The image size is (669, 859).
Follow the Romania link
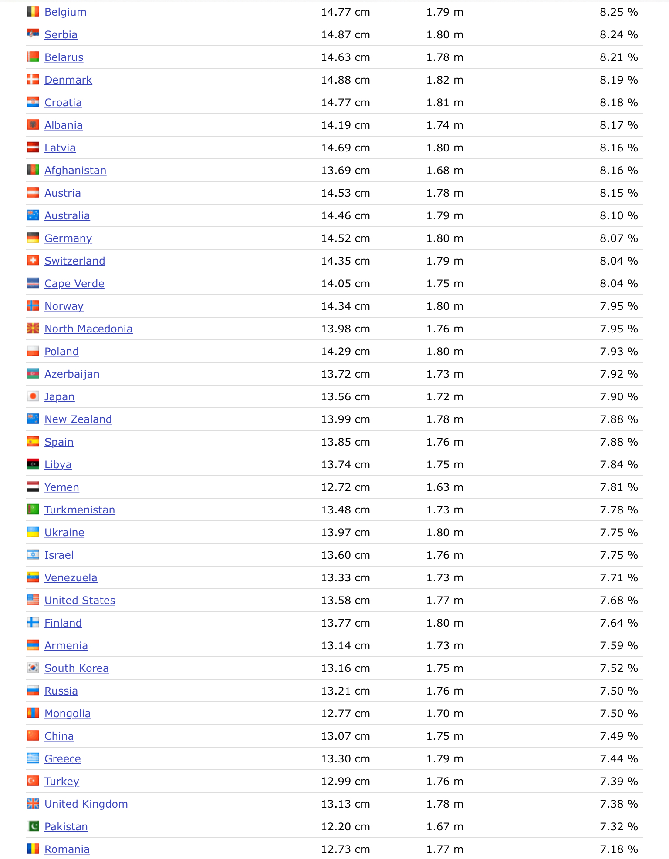67,849
